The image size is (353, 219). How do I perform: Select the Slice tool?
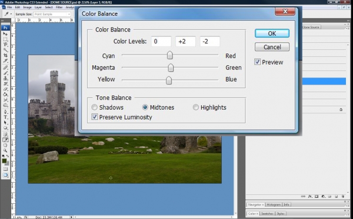[x=5, y=60]
